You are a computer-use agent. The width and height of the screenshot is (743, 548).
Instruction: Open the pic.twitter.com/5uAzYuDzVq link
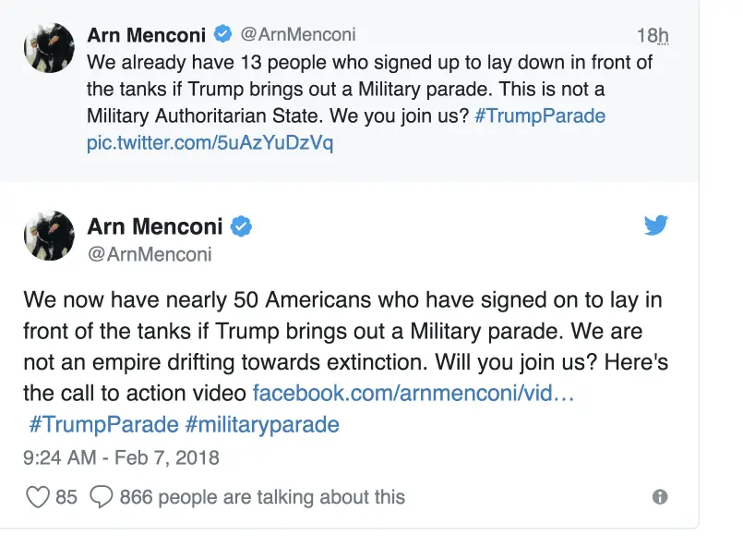pos(210,143)
